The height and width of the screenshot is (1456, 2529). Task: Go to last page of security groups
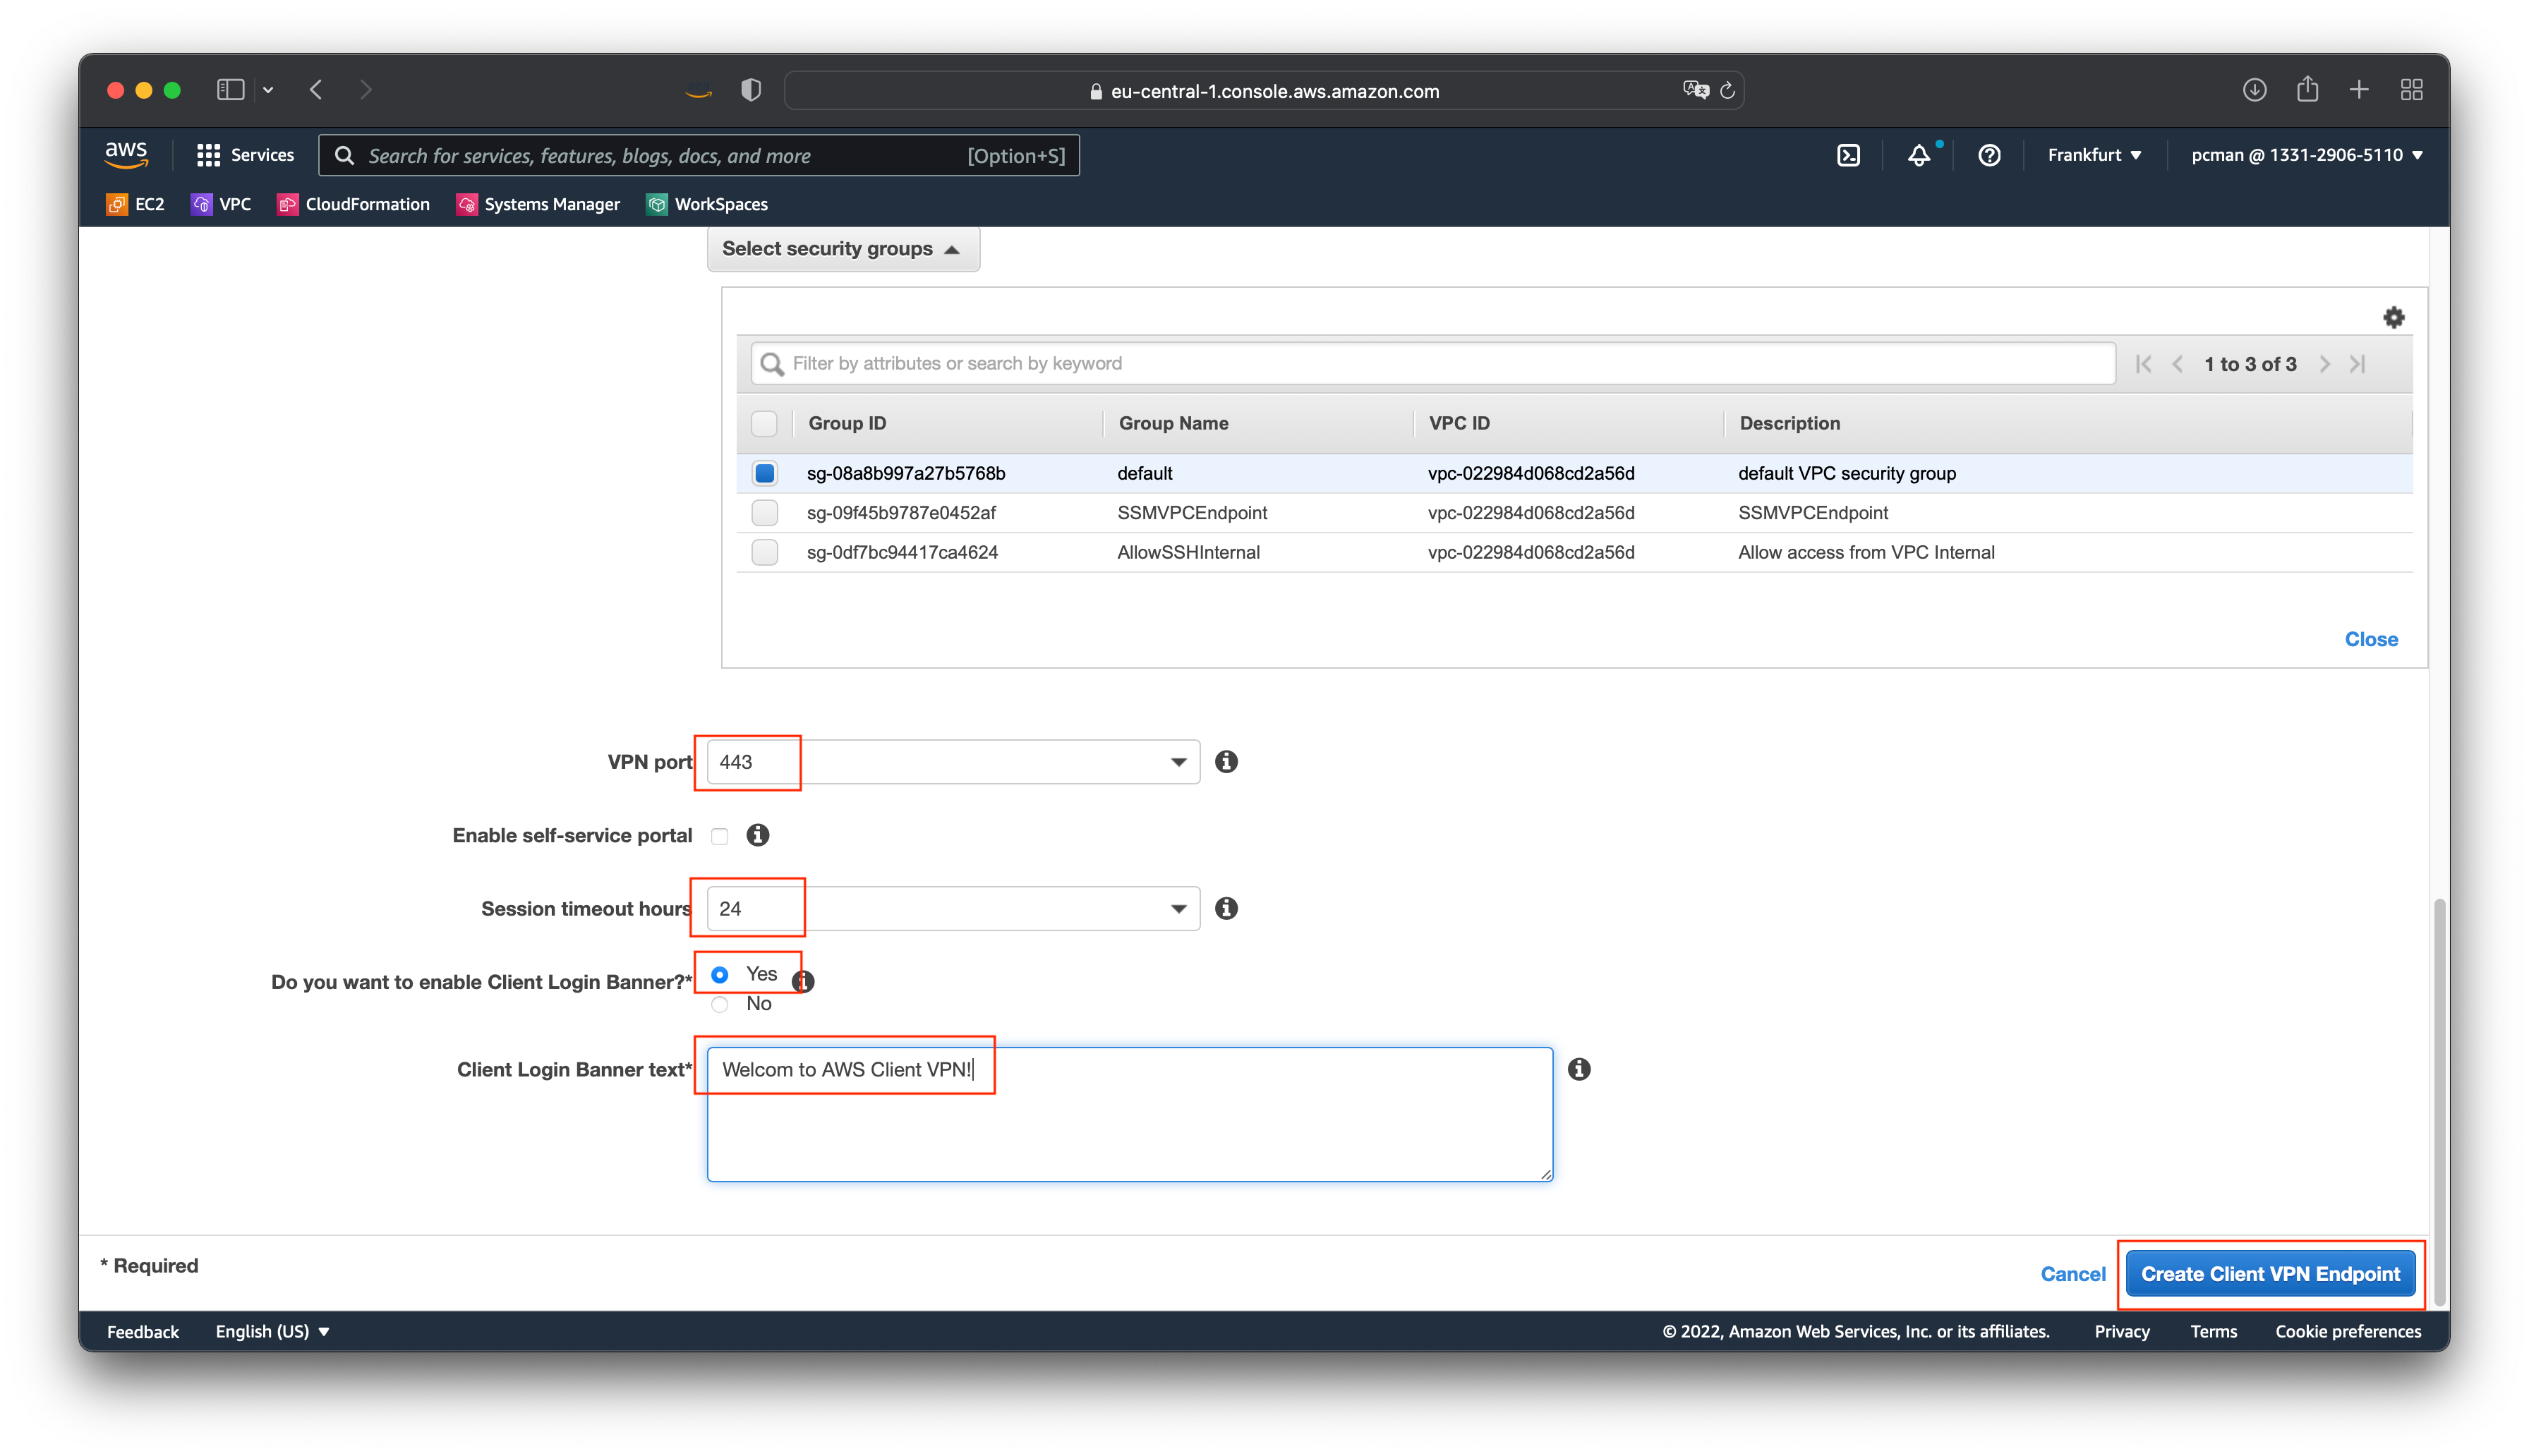point(2357,364)
